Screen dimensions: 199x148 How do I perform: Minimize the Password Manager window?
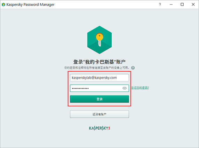point(171,5)
